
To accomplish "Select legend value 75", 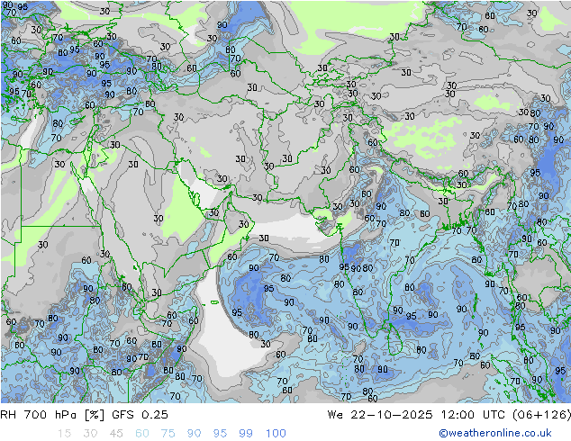I will [x=168, y=434].
